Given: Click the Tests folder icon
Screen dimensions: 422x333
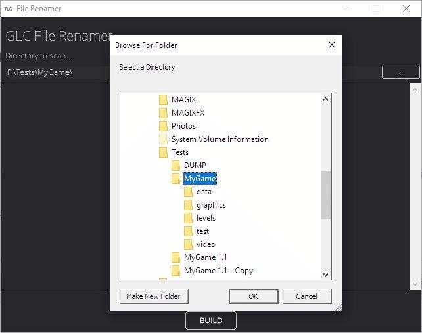Looking at the screenshot, I should pos(163,152).
